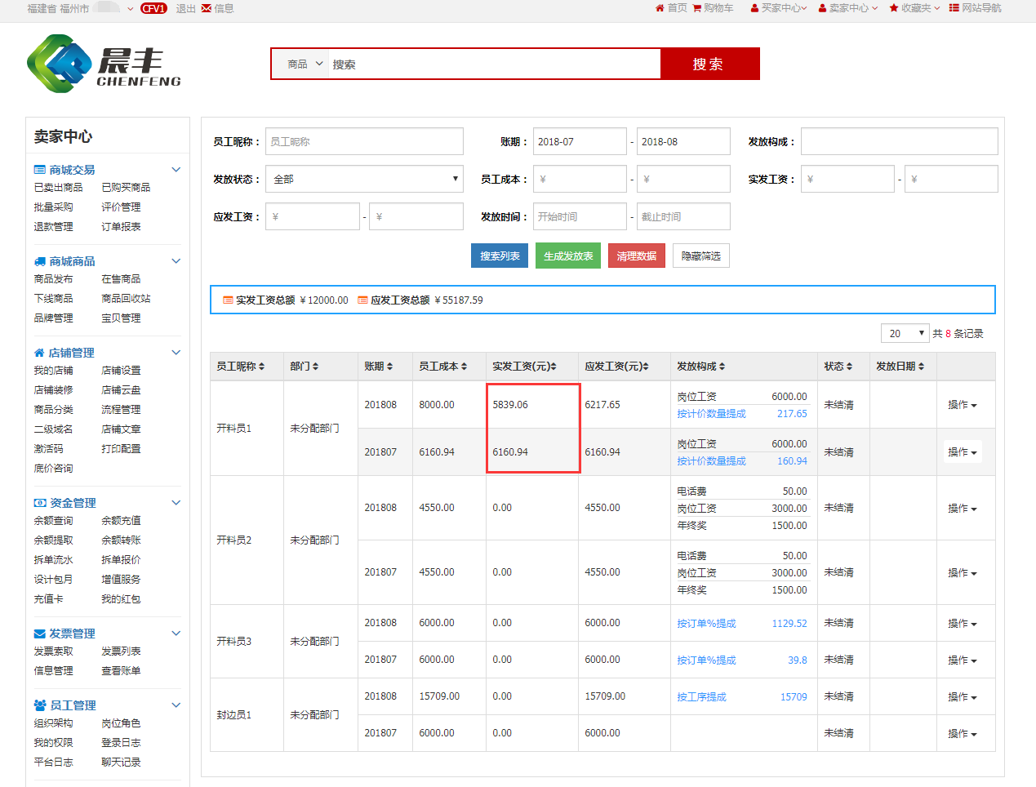Open 余额查询 in the sidebar
Image resolution: width=1036 pixels, height=787 pixels.
click(53, 521)
